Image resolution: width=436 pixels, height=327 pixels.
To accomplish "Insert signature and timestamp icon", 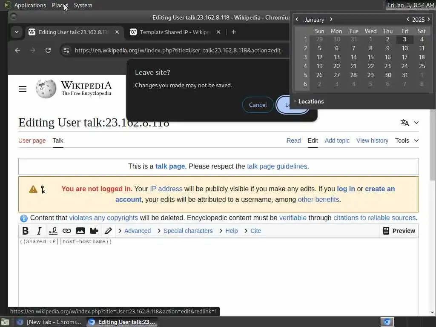I will 53,231.
